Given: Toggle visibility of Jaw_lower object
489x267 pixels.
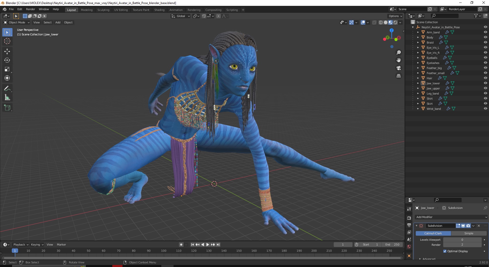Looking at the screenshot, I should 485,83.
